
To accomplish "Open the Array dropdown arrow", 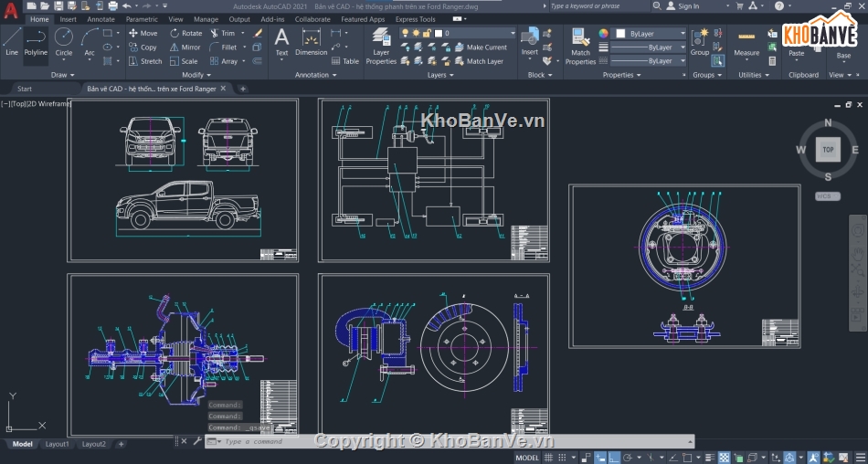I will tap(243, 61).
